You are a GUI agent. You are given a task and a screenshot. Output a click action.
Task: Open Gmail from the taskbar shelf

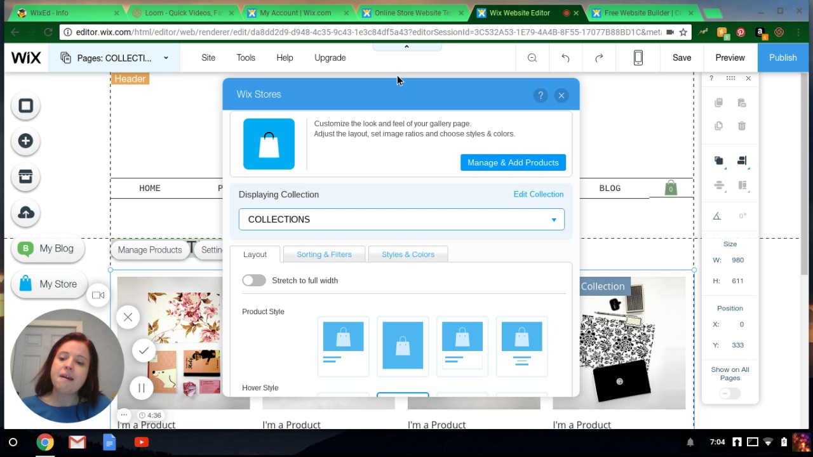tap(77, 442)
